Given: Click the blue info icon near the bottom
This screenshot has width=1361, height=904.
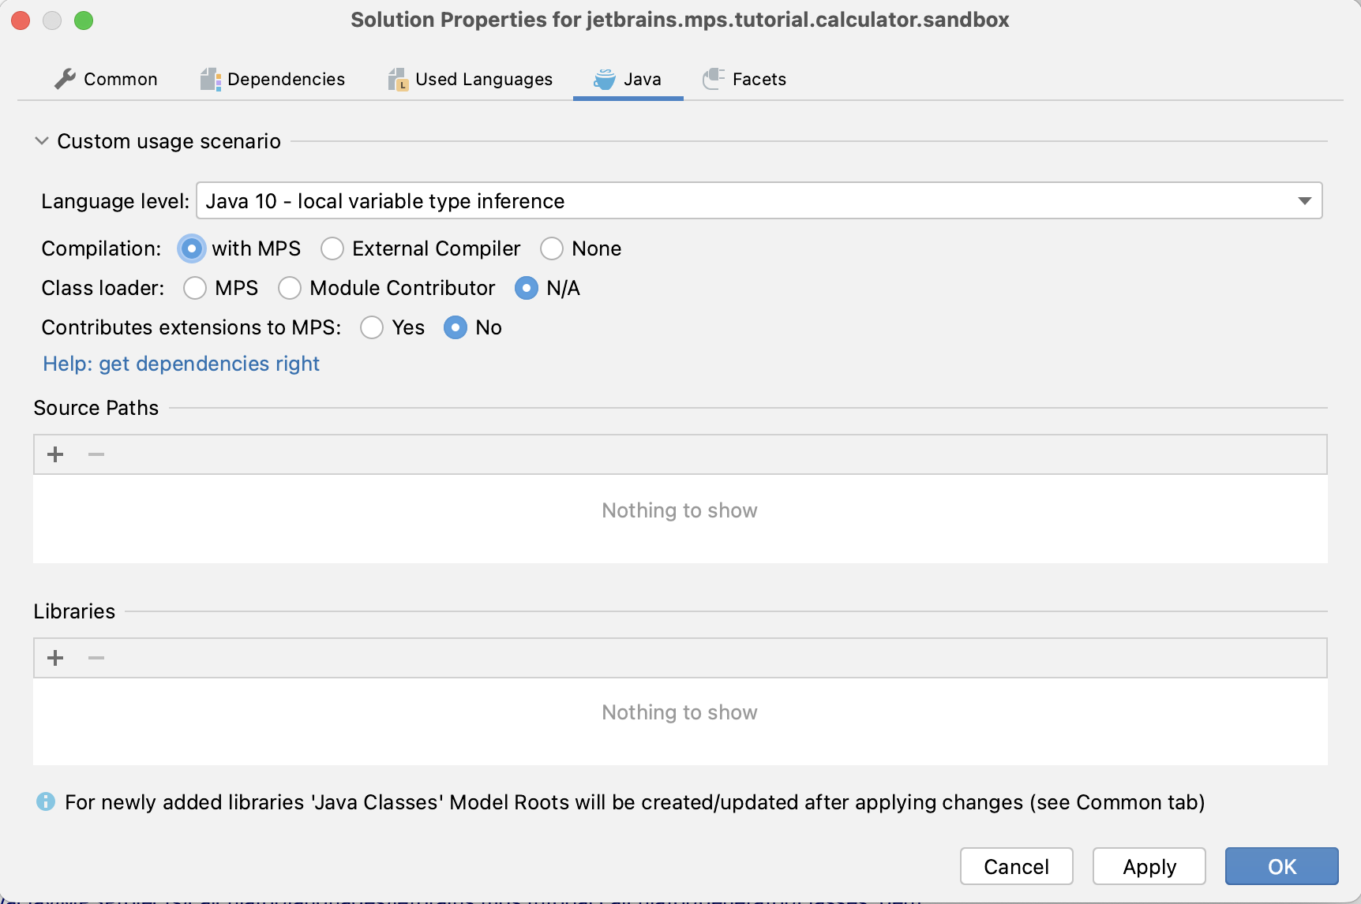Looking at the screenshot, I should [x=46, y=802].
